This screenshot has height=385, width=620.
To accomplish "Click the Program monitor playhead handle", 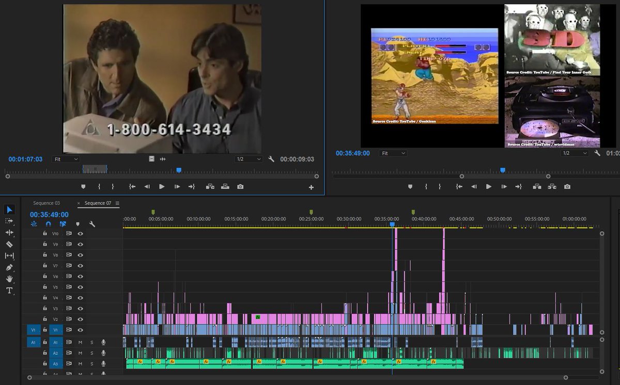I will (x=502, y=170).
